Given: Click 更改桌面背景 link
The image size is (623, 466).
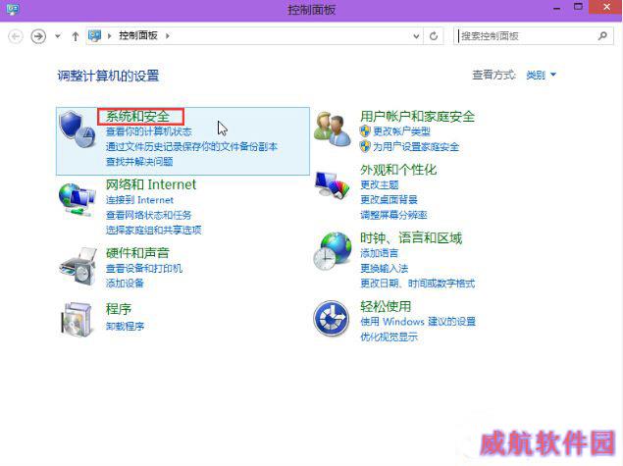Looking at the screenshot, I should (389, 200).
